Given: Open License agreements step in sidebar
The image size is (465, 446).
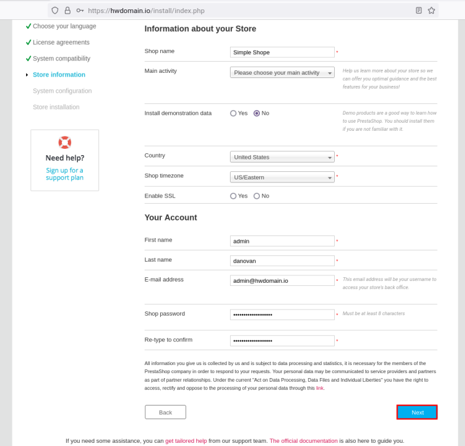Looking at the screenshot, I should click(61, 42).
